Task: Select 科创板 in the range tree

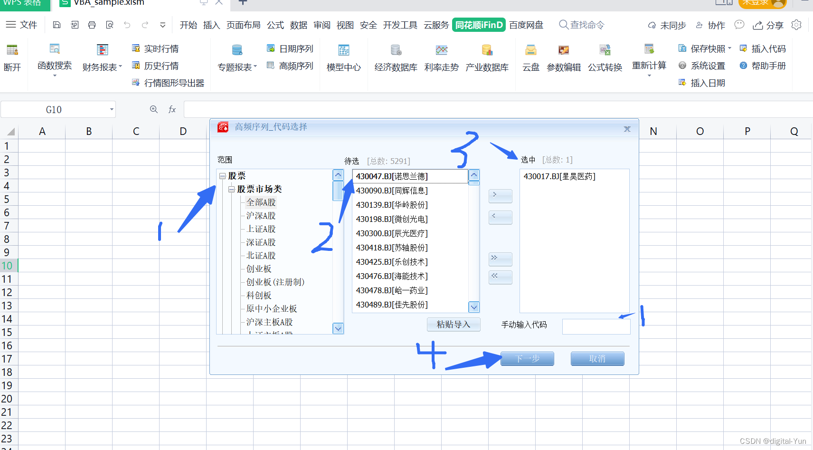Action: pyautogui.click(x=259, y=296)
